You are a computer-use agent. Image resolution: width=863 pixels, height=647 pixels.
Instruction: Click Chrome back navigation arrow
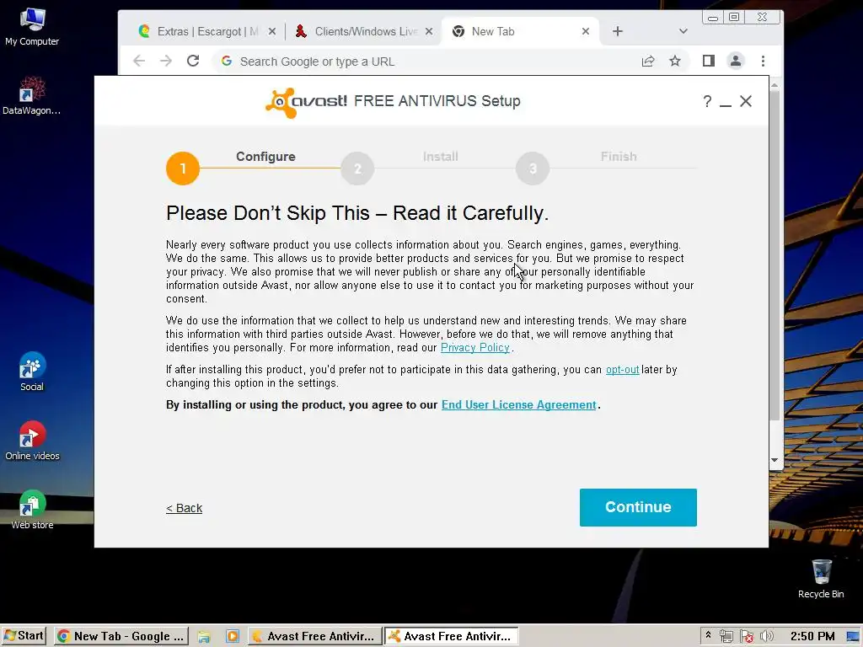pos(139,61)
